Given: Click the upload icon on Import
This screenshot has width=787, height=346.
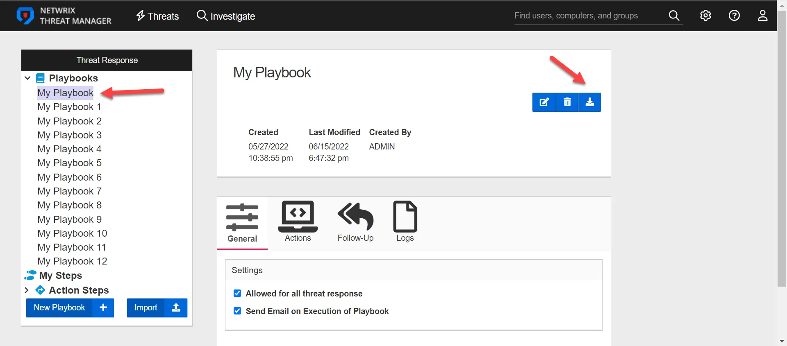Looking at the screenshot, I should pyautogui.click(x=176, y=308).
